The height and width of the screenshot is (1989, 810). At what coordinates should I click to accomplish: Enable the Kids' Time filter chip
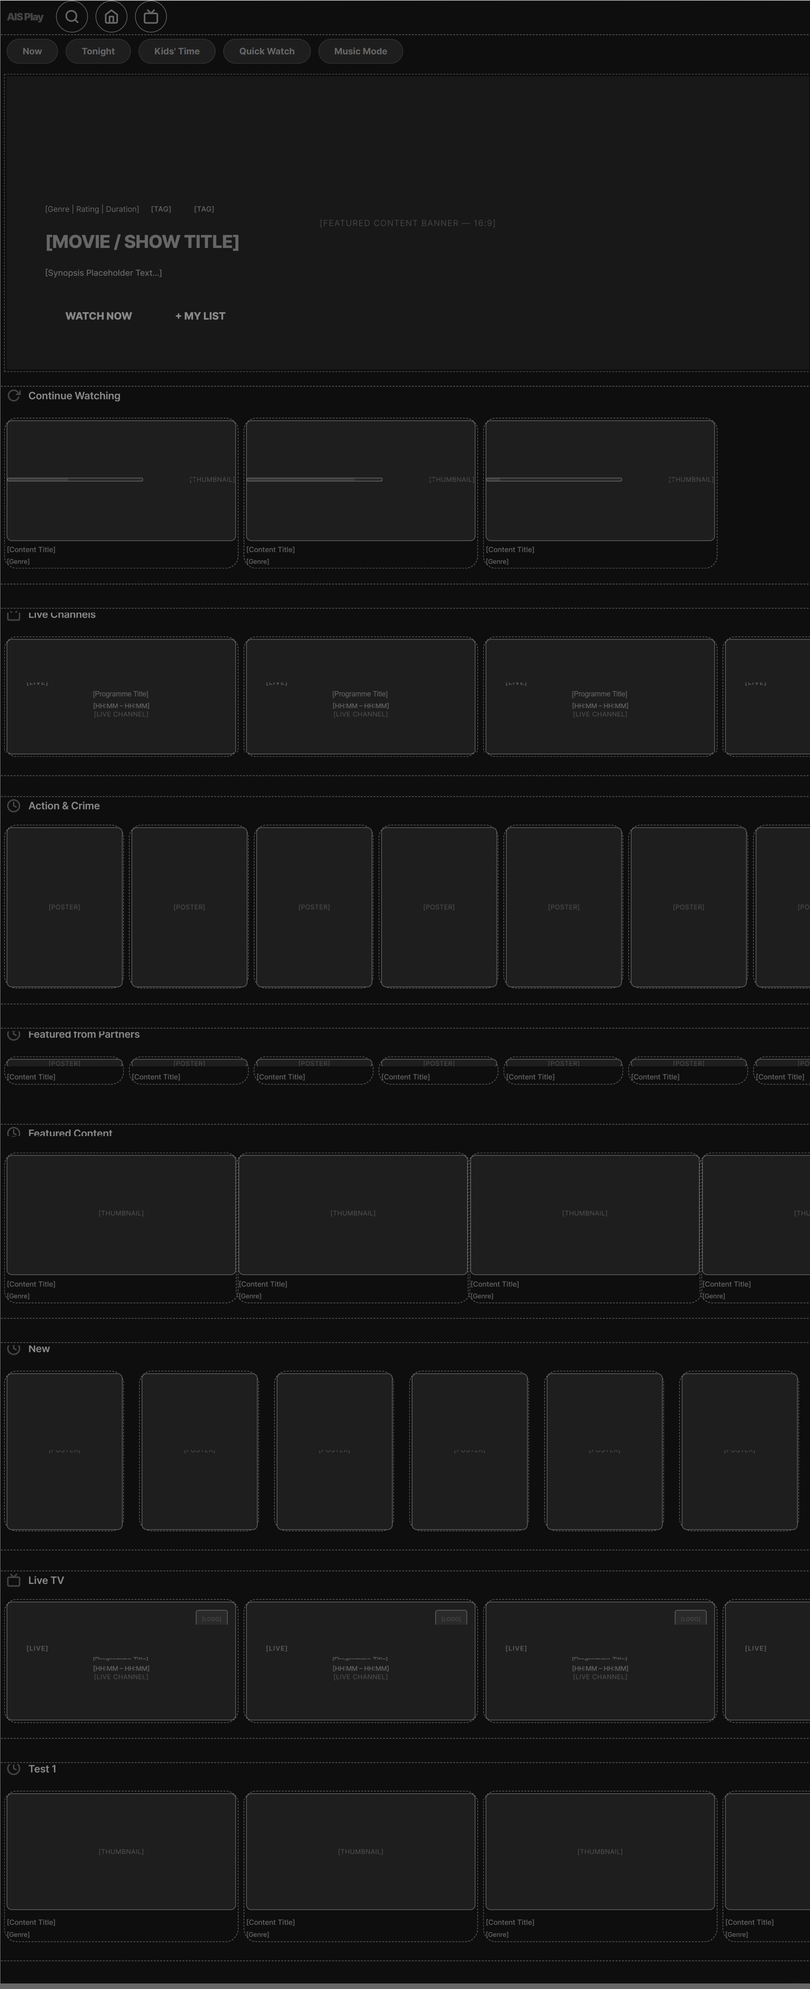pos(177,51)
